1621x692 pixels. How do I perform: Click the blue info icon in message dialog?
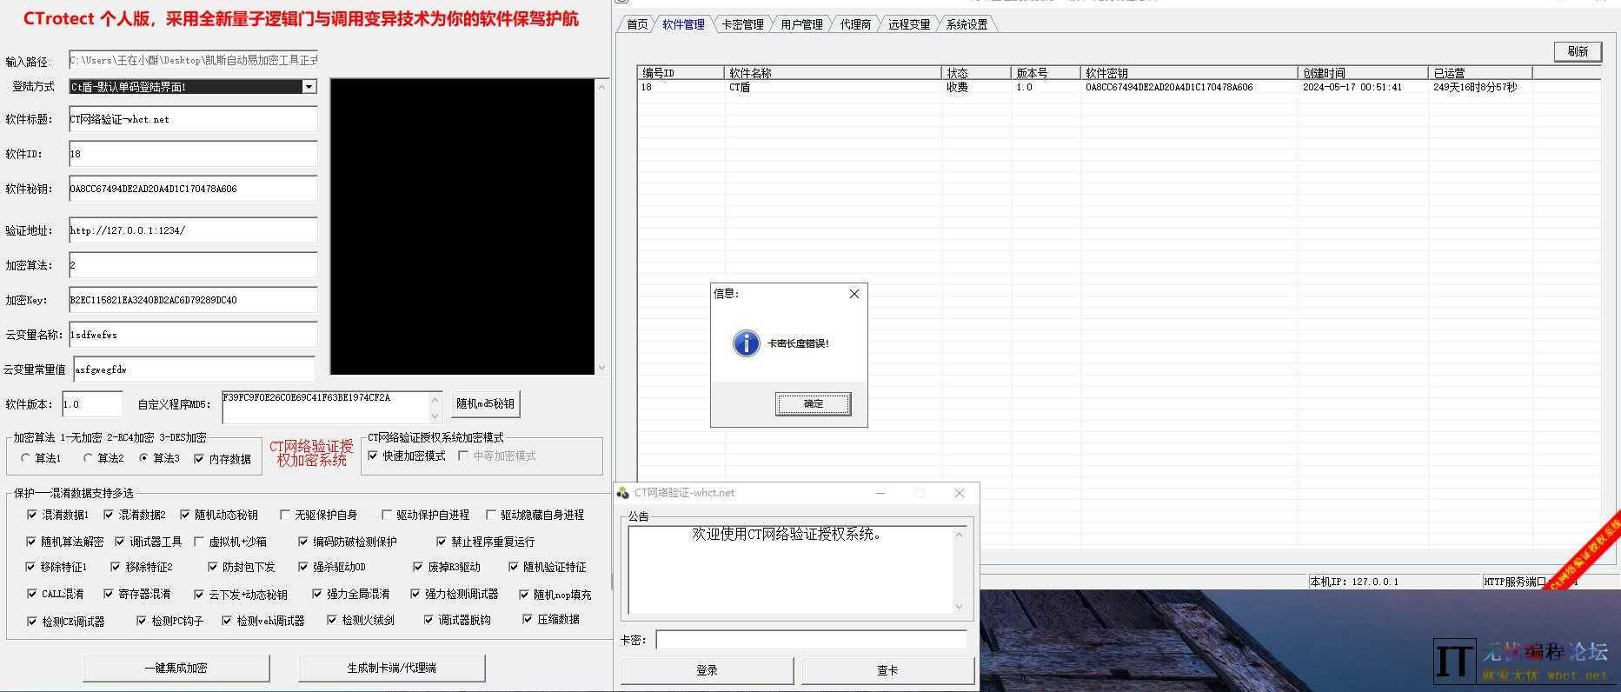click(746, 343)
